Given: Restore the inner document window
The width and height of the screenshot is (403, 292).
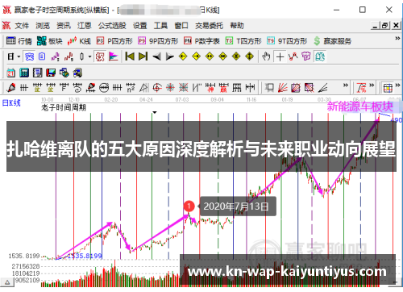Looking at the screenshot, I should coord(385,26).
